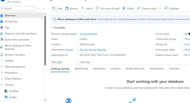Click the Copy icon in toolbar
This screenshot has height=103, width=190.
54,8
